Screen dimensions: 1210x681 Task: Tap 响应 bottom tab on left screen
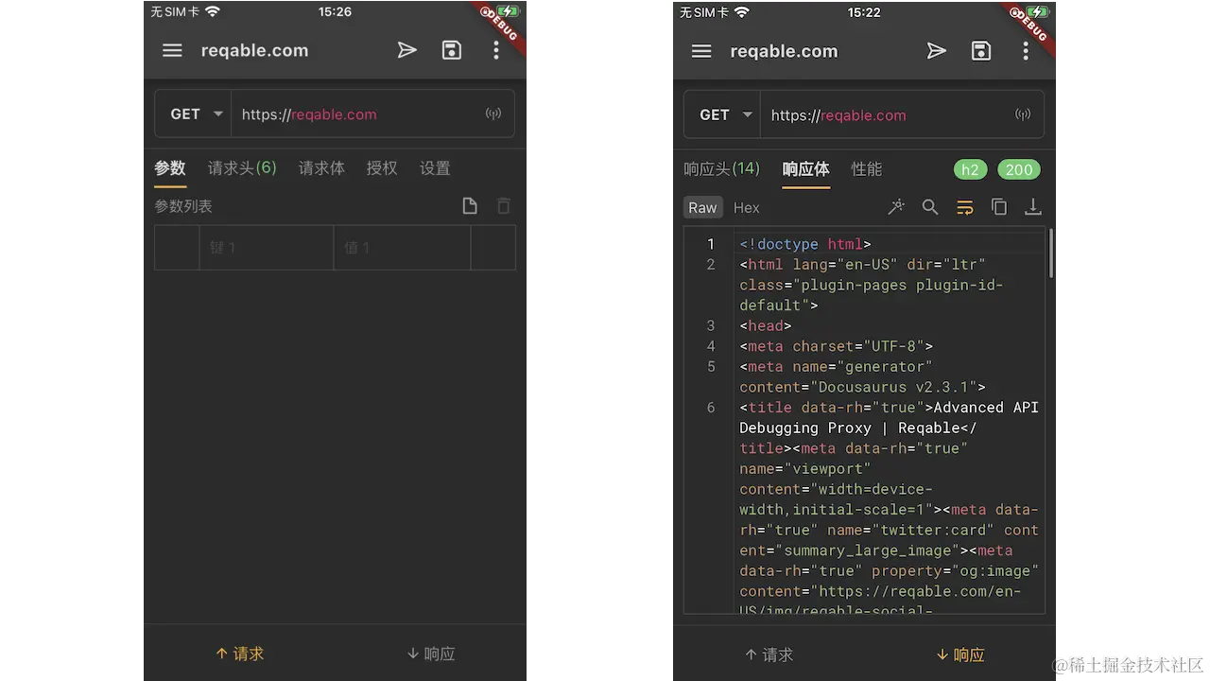pos(431,654)
